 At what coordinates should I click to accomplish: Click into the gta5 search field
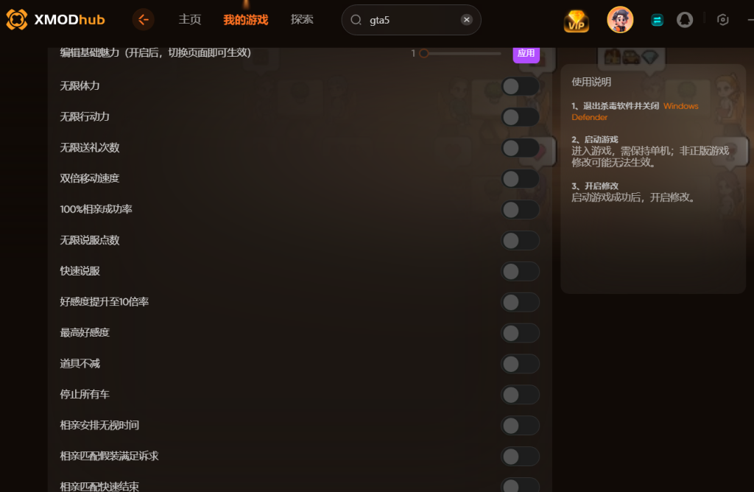(411, 20)
